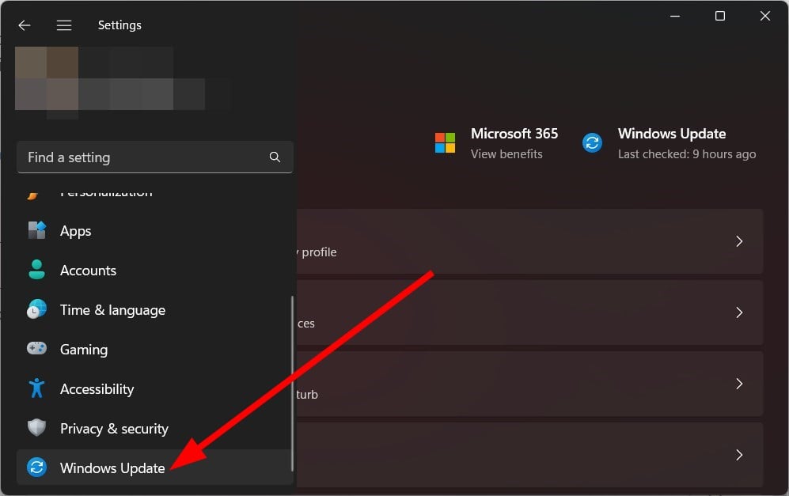Open Time & language settings

click(x=112, y=309)
